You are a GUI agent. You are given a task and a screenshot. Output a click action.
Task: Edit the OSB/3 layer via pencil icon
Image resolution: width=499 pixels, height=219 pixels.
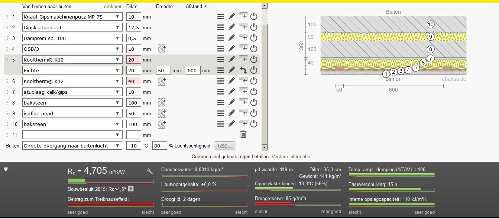click(x=232, y=49)
